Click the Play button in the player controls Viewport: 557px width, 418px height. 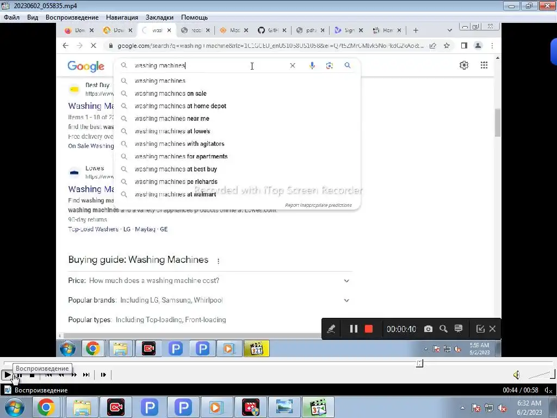[x=7, y=374]
